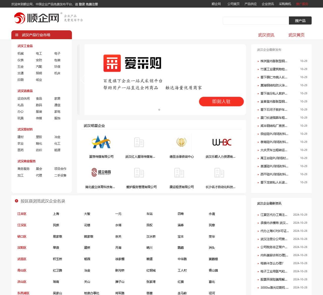Open the 武汉原材料 category heading

[x=25, y=129]
